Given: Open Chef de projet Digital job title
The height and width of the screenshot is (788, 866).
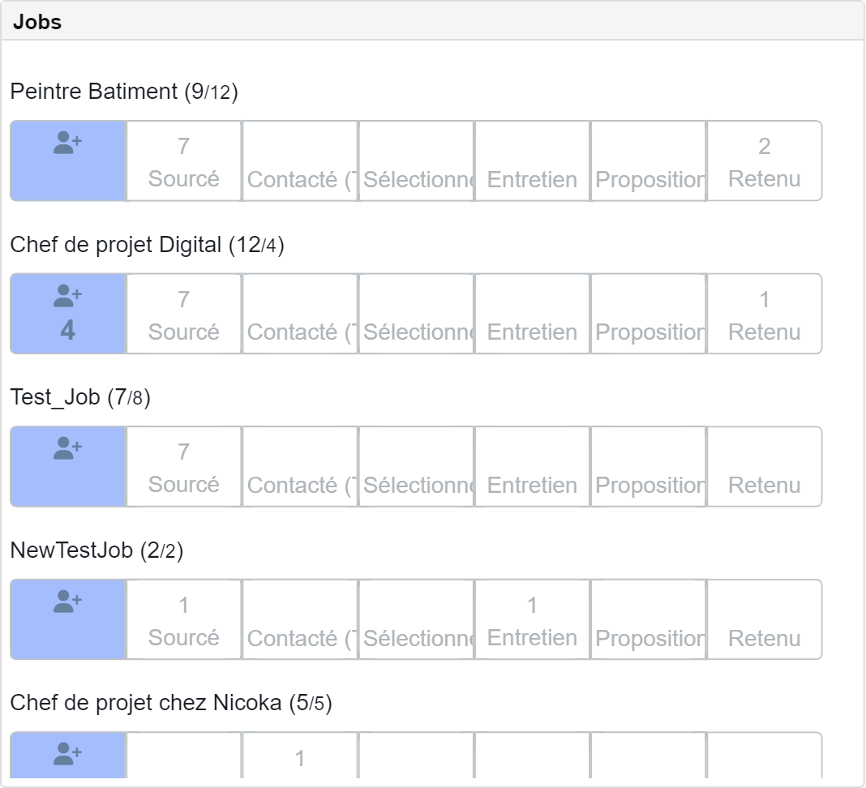Looking at the screenshot, I should 147,245.
